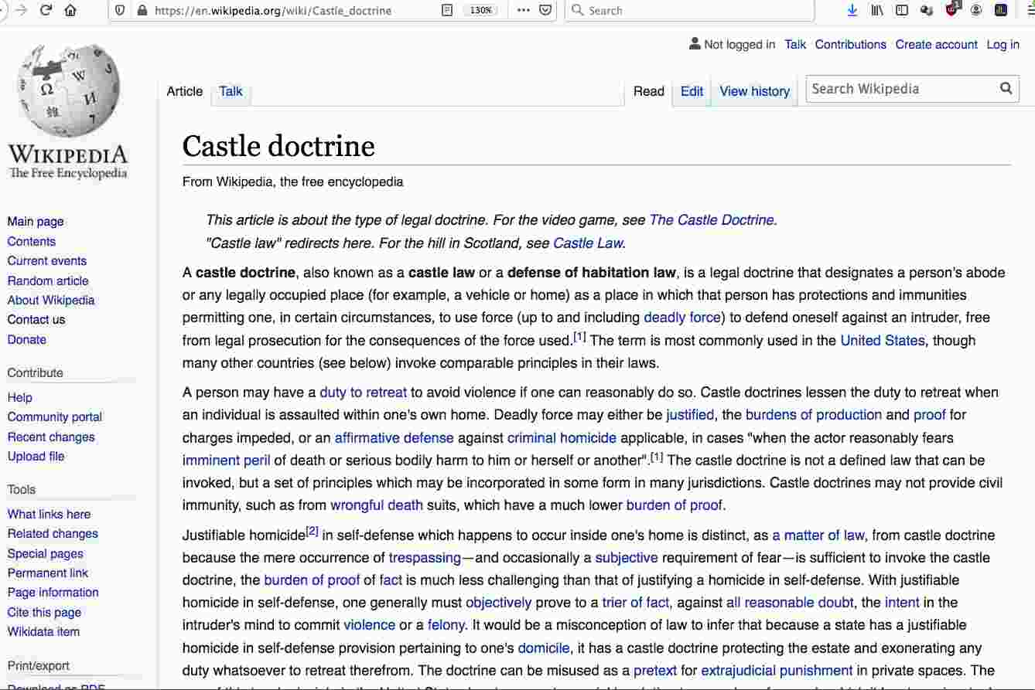Click the user silhouette icon by 'Not logged in'

pos(695,44)
